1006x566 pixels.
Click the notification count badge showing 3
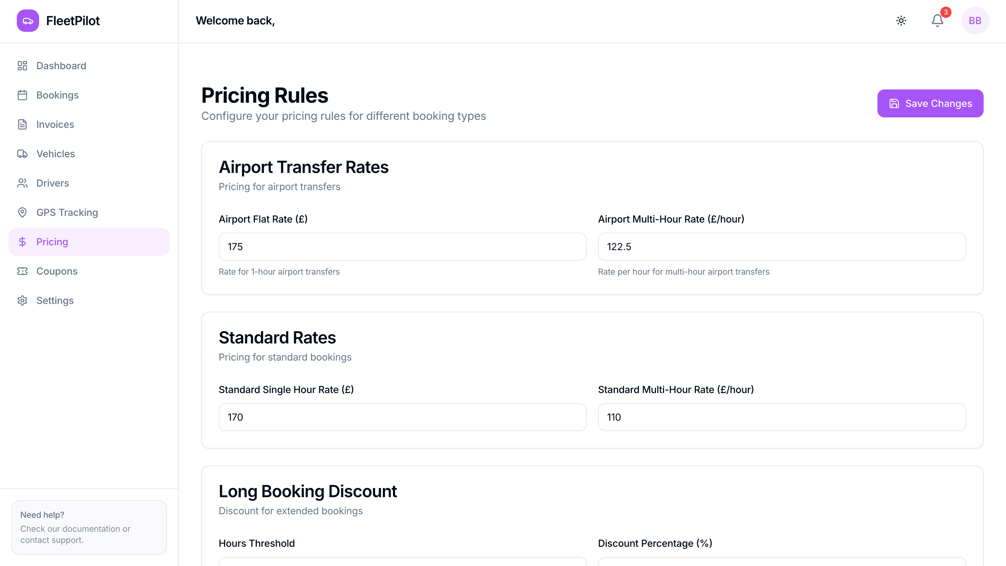946,13
